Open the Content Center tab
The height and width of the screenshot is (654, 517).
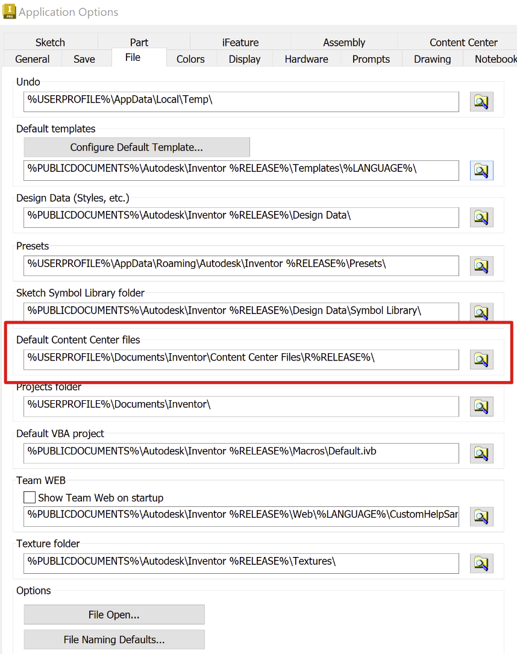point(463,42)
